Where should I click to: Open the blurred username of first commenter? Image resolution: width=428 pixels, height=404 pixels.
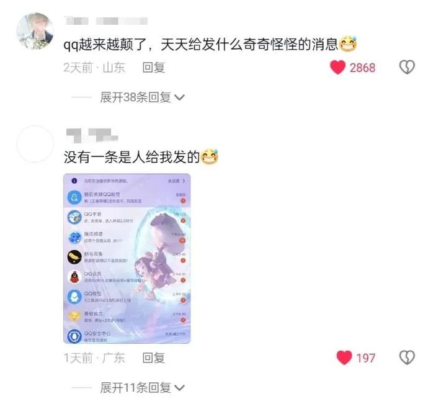click(x=107, y=20)
